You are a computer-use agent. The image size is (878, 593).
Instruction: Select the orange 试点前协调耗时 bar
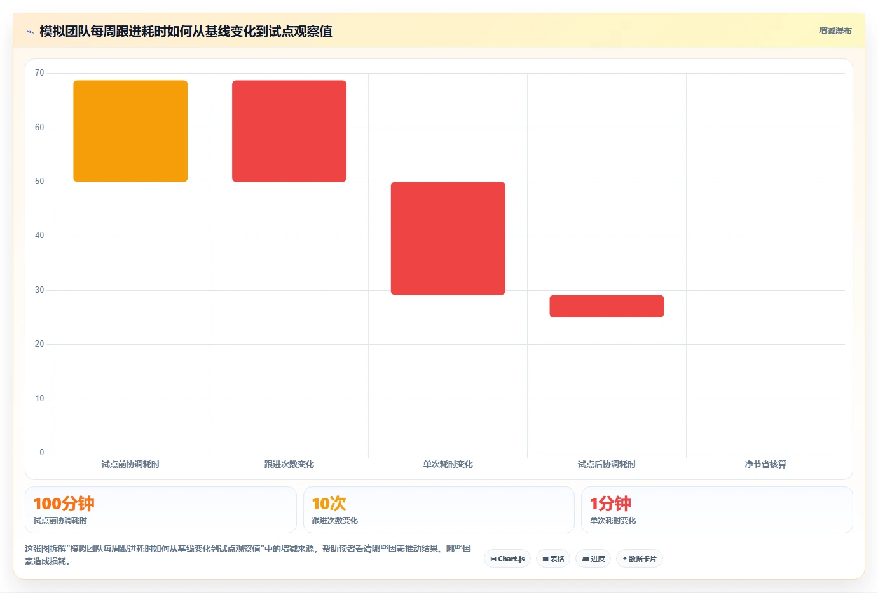(130, 131)
